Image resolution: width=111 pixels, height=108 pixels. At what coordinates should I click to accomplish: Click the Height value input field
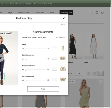tap(54, 48)
